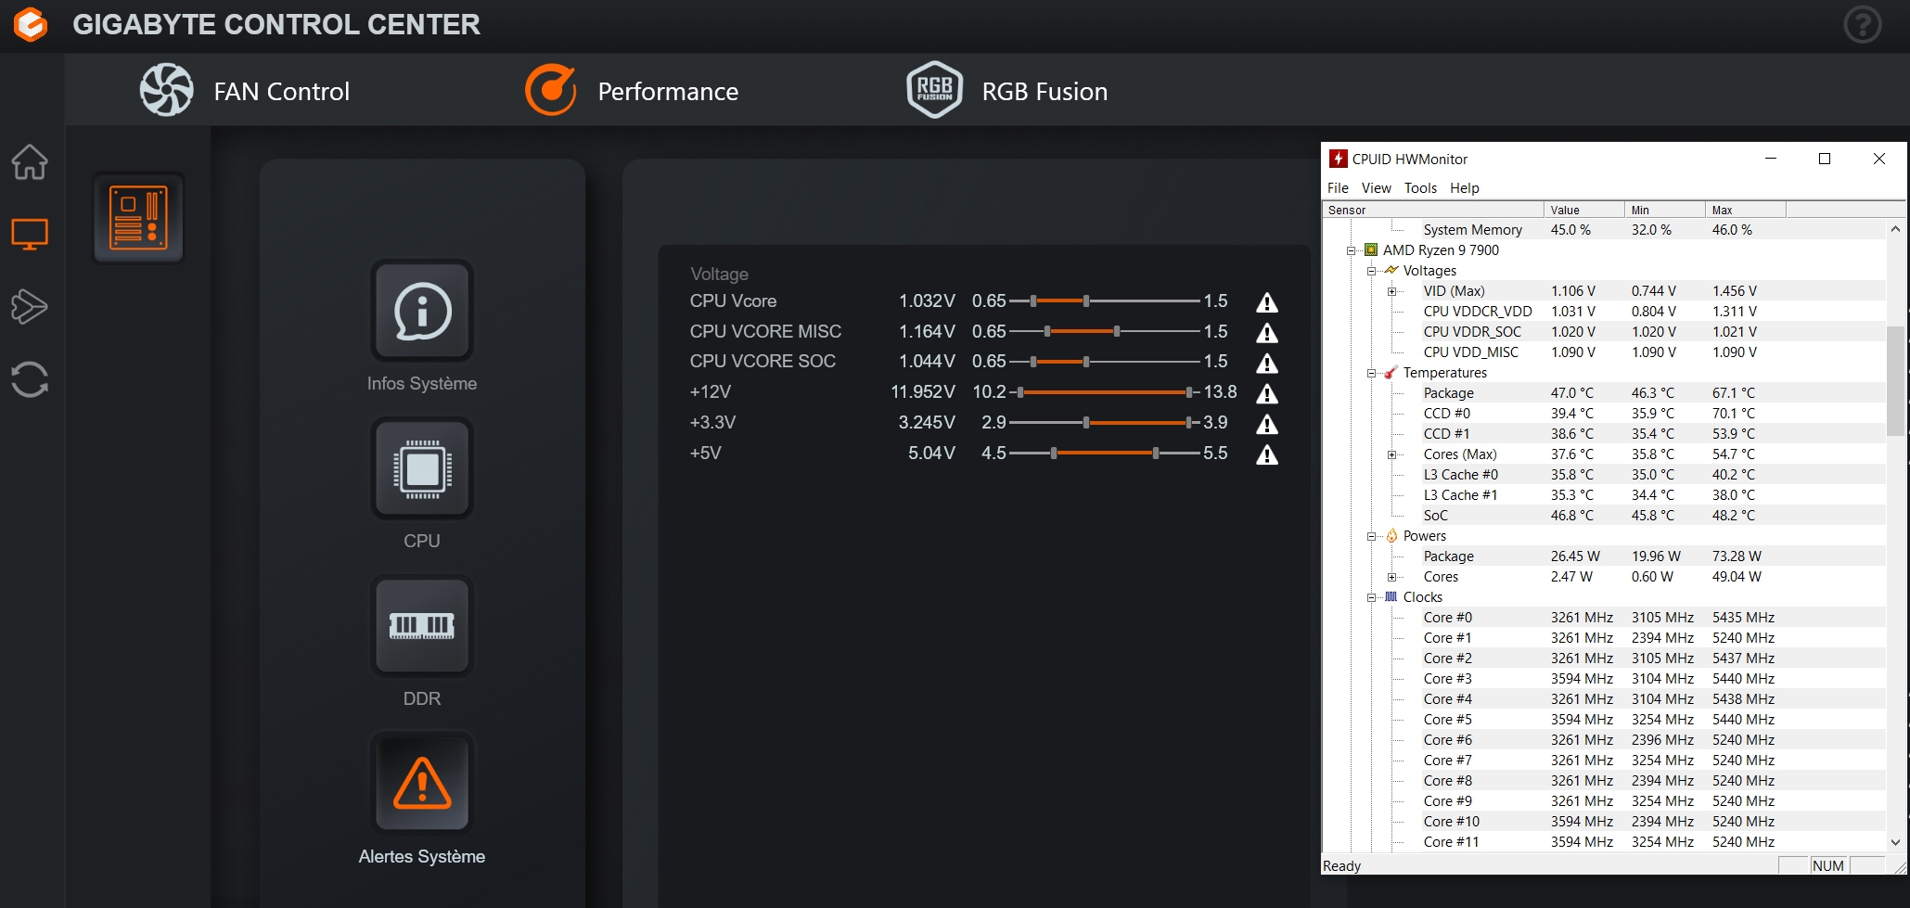Image resolution: width=1910 pixels, height=908 pixels.
Task: Click the CPU VCORE MISC upper slider handle
Action: point(1117,331)
